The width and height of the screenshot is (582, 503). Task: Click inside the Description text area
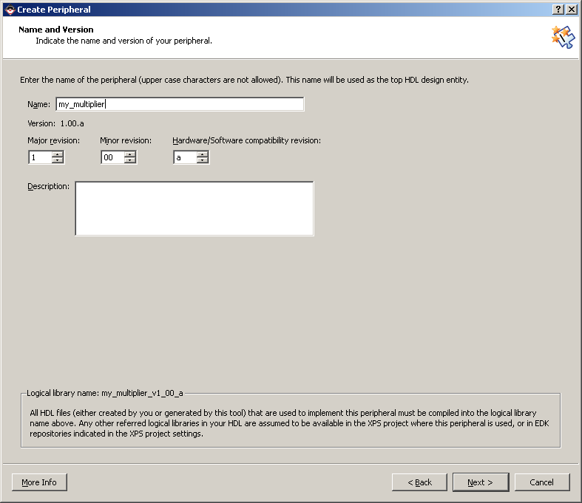[194, 208]
